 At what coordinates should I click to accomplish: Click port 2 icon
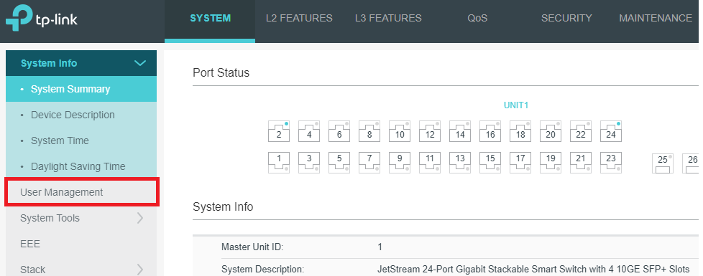pyautogui.click(x=279, y=131)
